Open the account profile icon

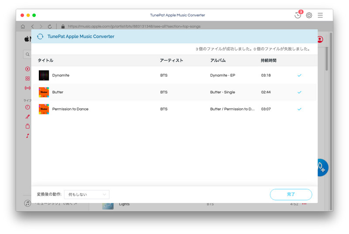(x=320, y=39)
